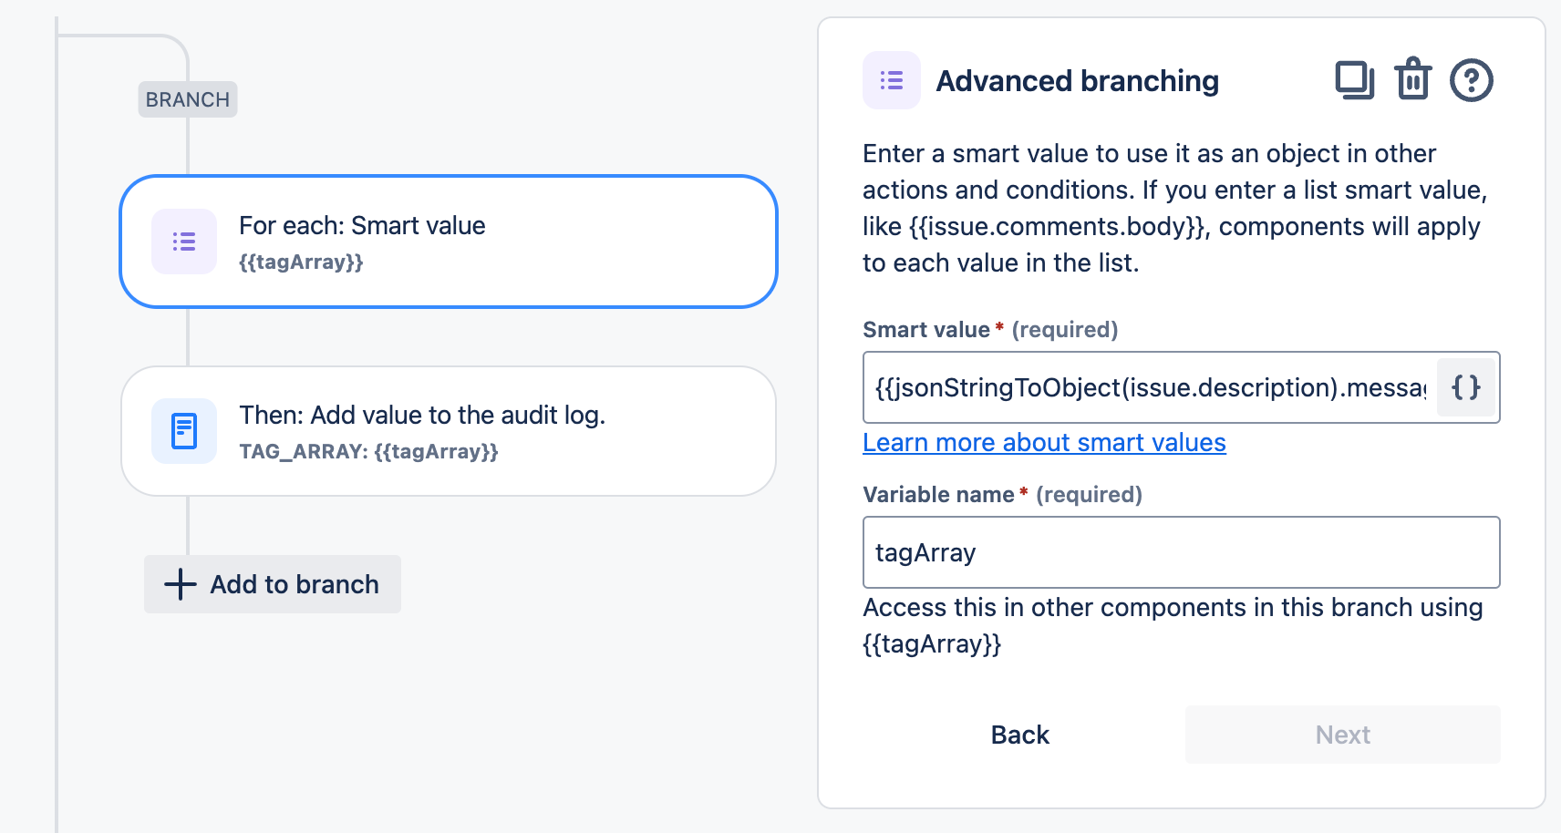Open the help question mark icon
Image resolution: width=1561 pixels, height=833 pixels.
1473,80
